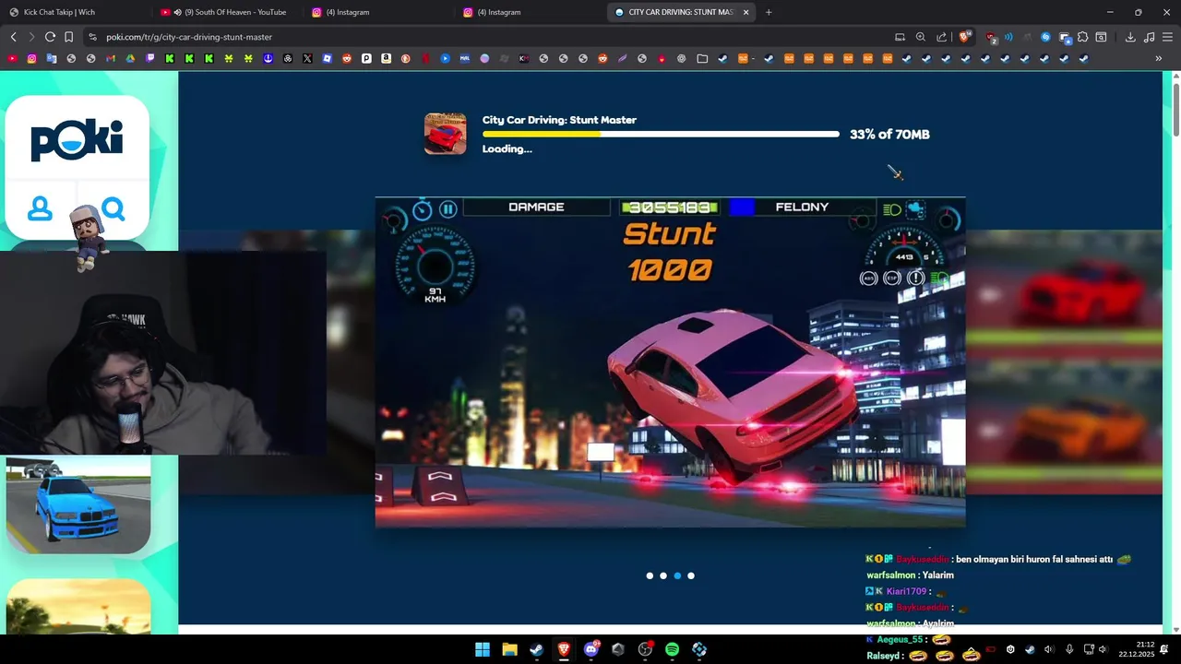Open the YouTube bookmark in bookmarks bar
The width and height of the screenshot is (1181, 664).
pyautogui.click(x=12, y=58)
